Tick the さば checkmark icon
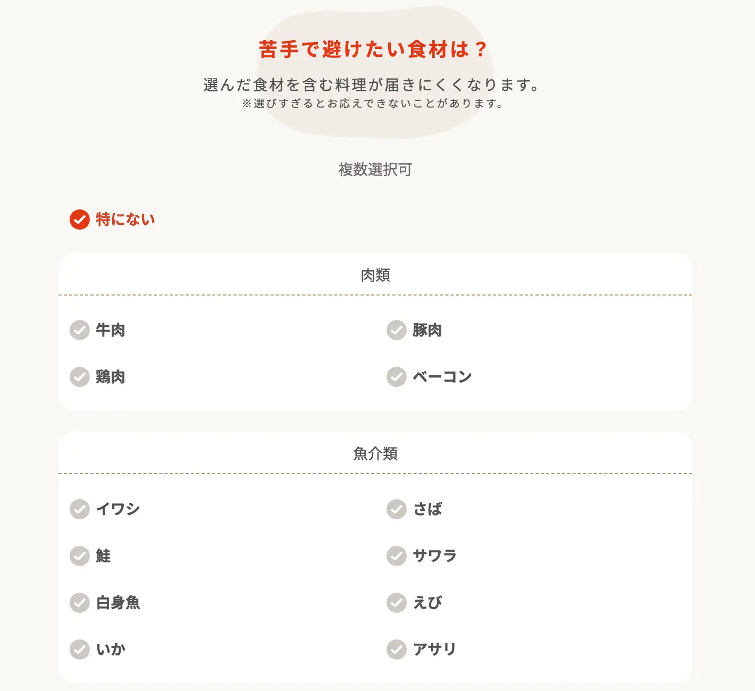The height and width of the screenshot is (691, 755). [x=397, y=509]
